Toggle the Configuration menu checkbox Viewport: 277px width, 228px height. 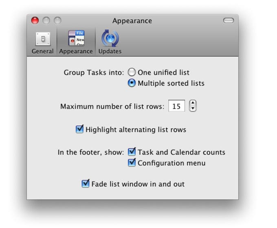coord(132,163)
